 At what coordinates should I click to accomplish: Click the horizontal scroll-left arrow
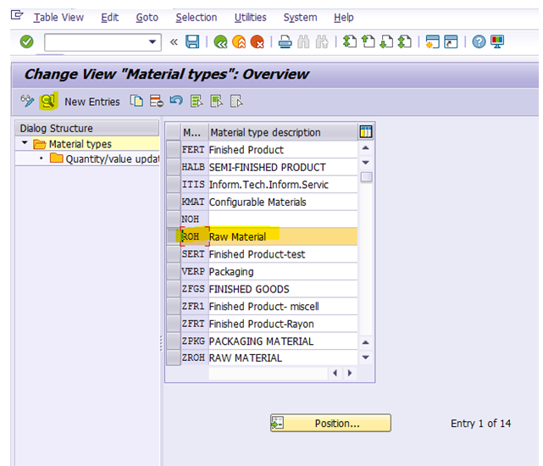335,373
